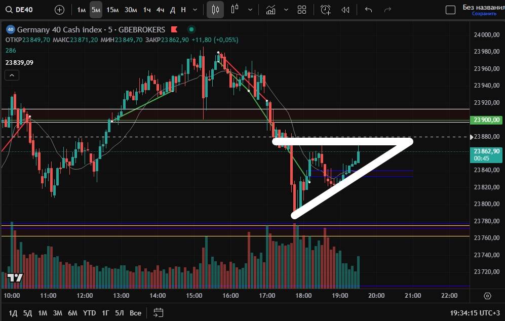Viewport: 505px width, 321px height.
Task: Open the time axis settings icon
Action: point(487,296)
